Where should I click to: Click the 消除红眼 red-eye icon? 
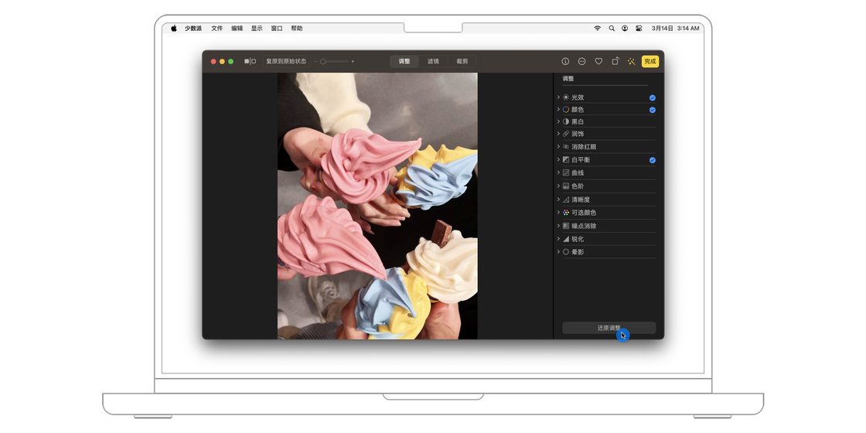(x=566, y=147)
